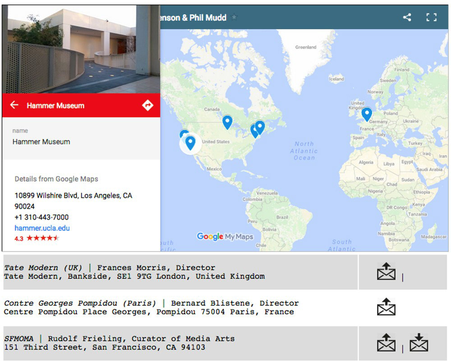Get directions to Hammer Museum
The image size is (451, 364).
click(x=147, y=105)
